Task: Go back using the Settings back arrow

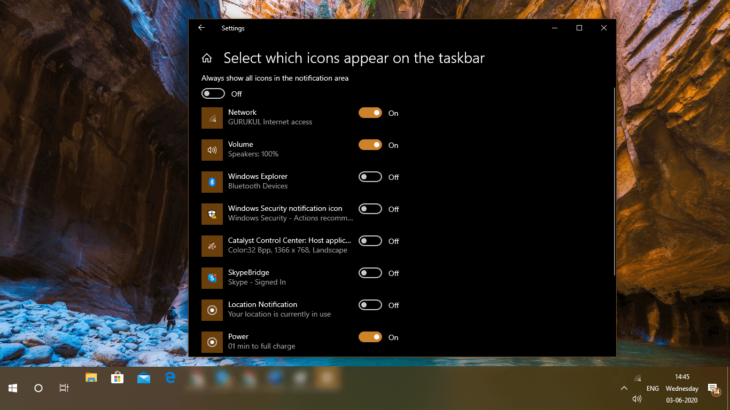Action: pos(201,28)
